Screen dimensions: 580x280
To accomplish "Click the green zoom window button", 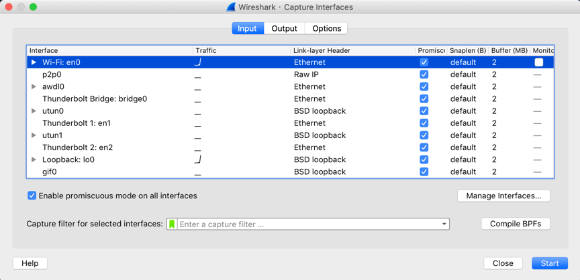I will (33, 7).
